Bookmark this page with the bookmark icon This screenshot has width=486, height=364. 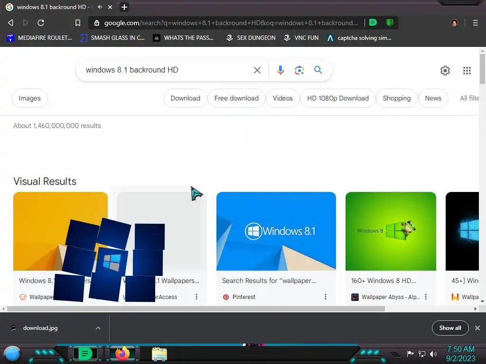click(x=78, y=23)
